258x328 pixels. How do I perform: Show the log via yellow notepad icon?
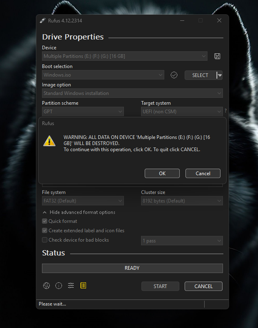tap(83, 286)
